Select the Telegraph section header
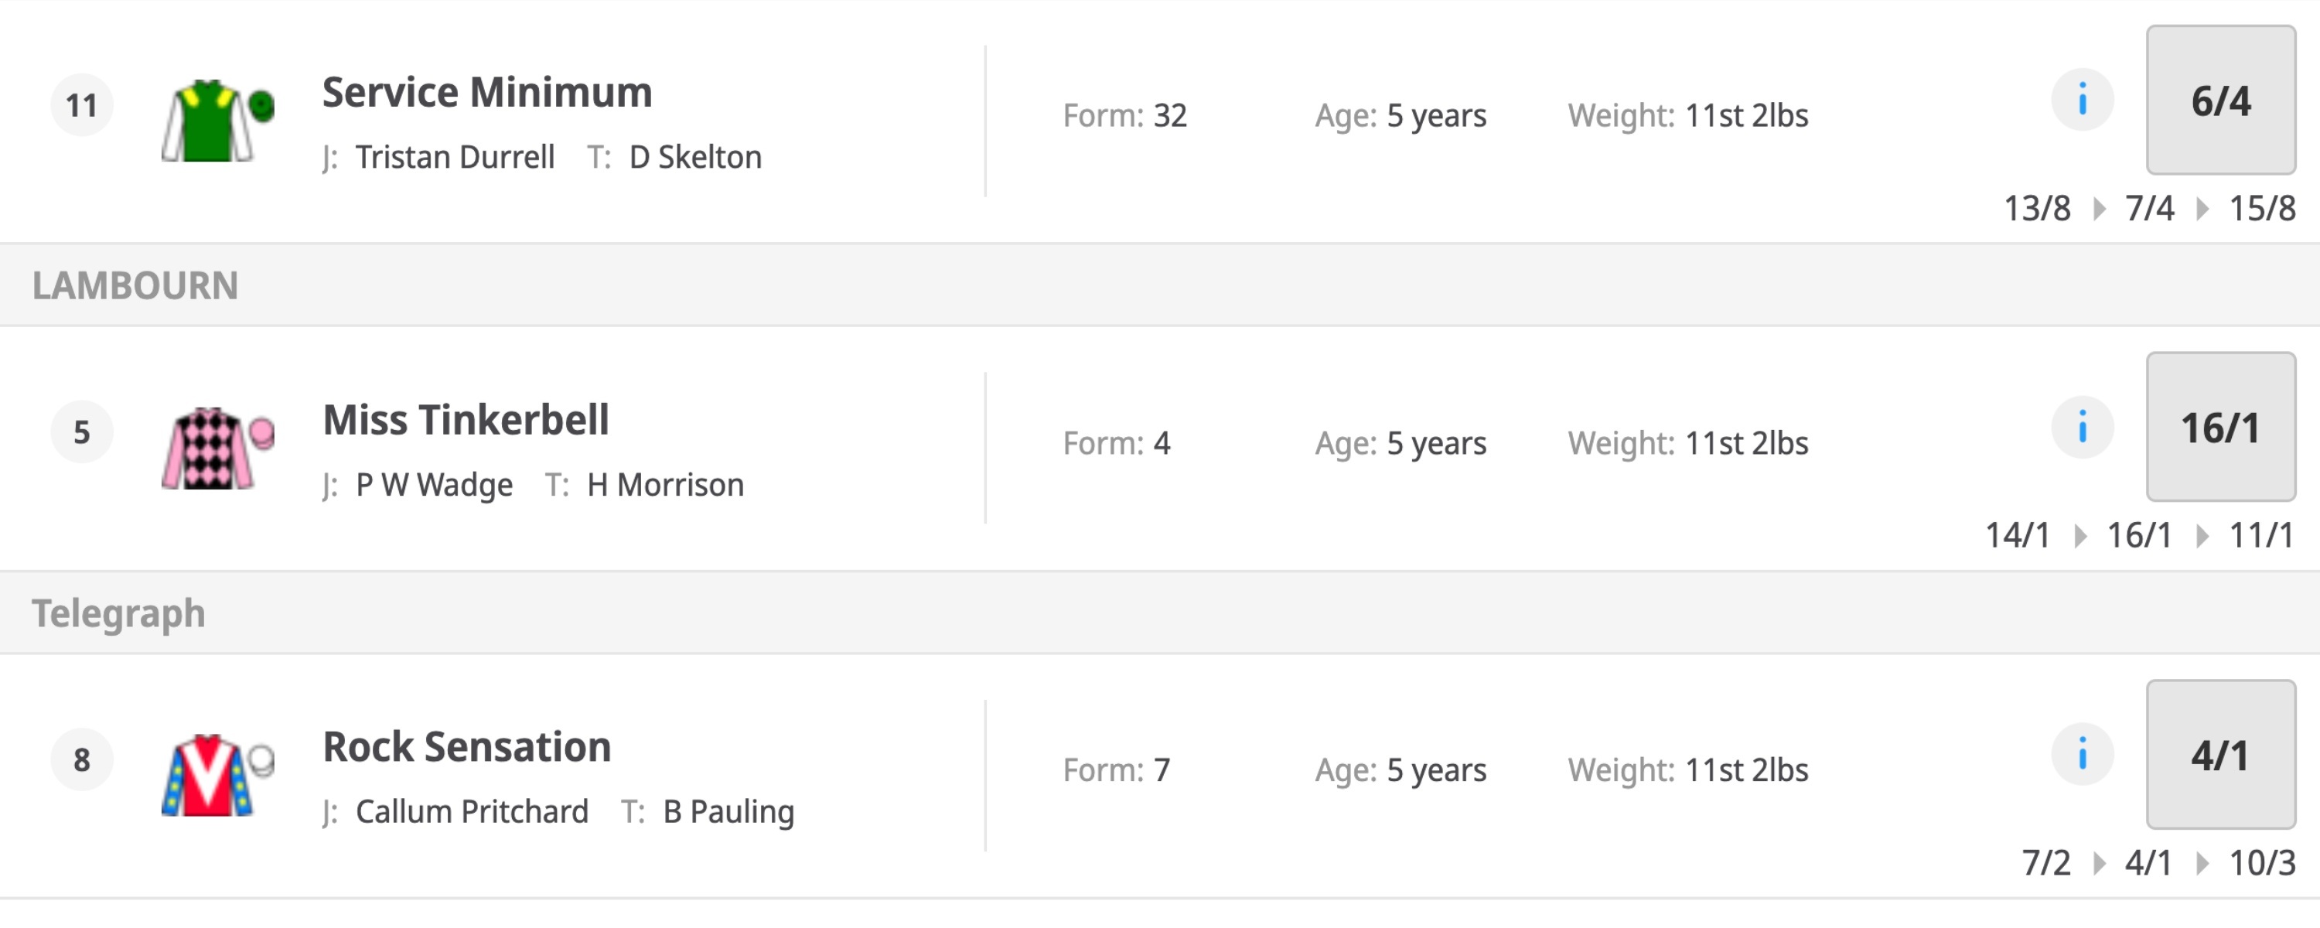This screenshot has width=2320, height=928. [119, 613]
